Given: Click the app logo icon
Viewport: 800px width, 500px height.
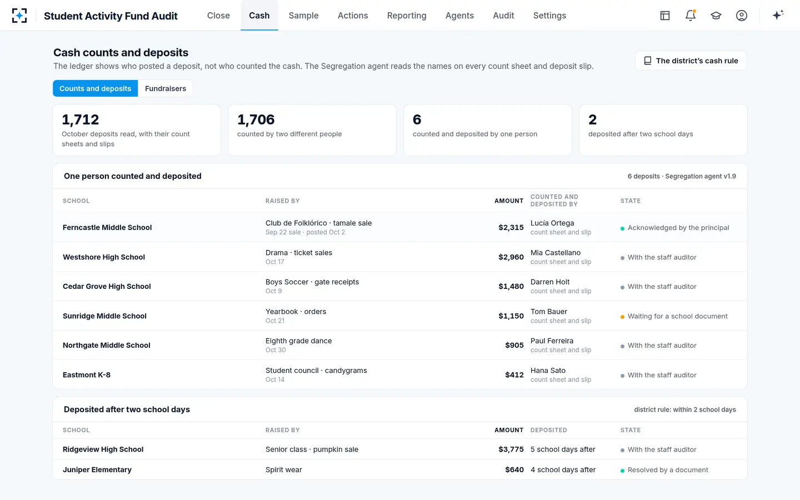Looking at the screenshot, I should tap(19, 16).
